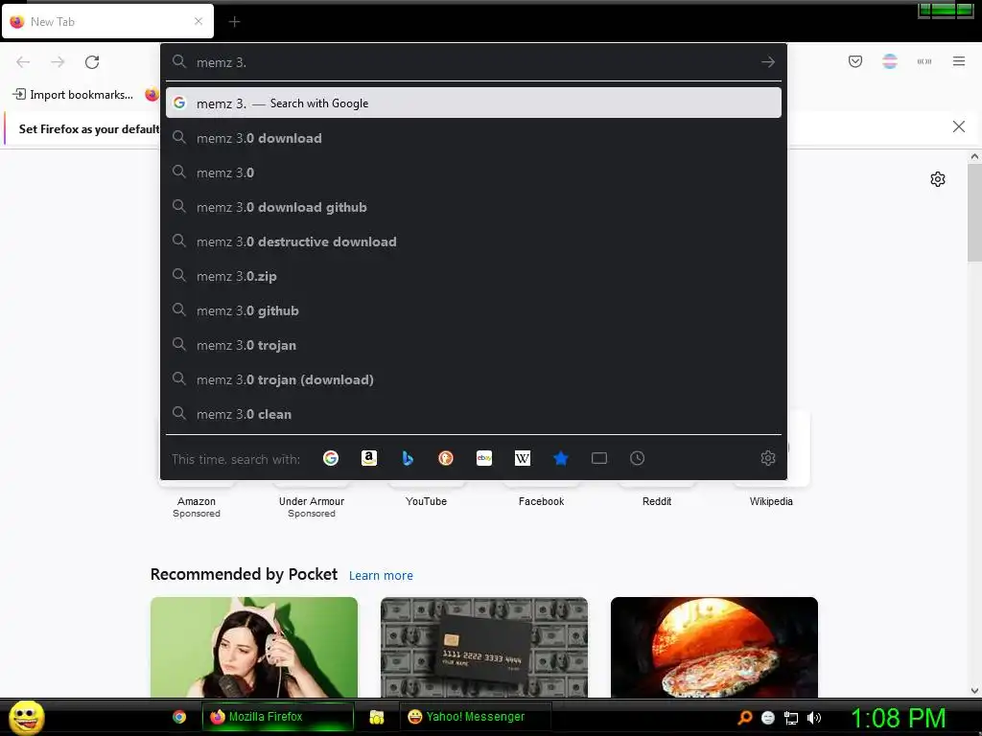Go back to the previous page

pos(23,62)
